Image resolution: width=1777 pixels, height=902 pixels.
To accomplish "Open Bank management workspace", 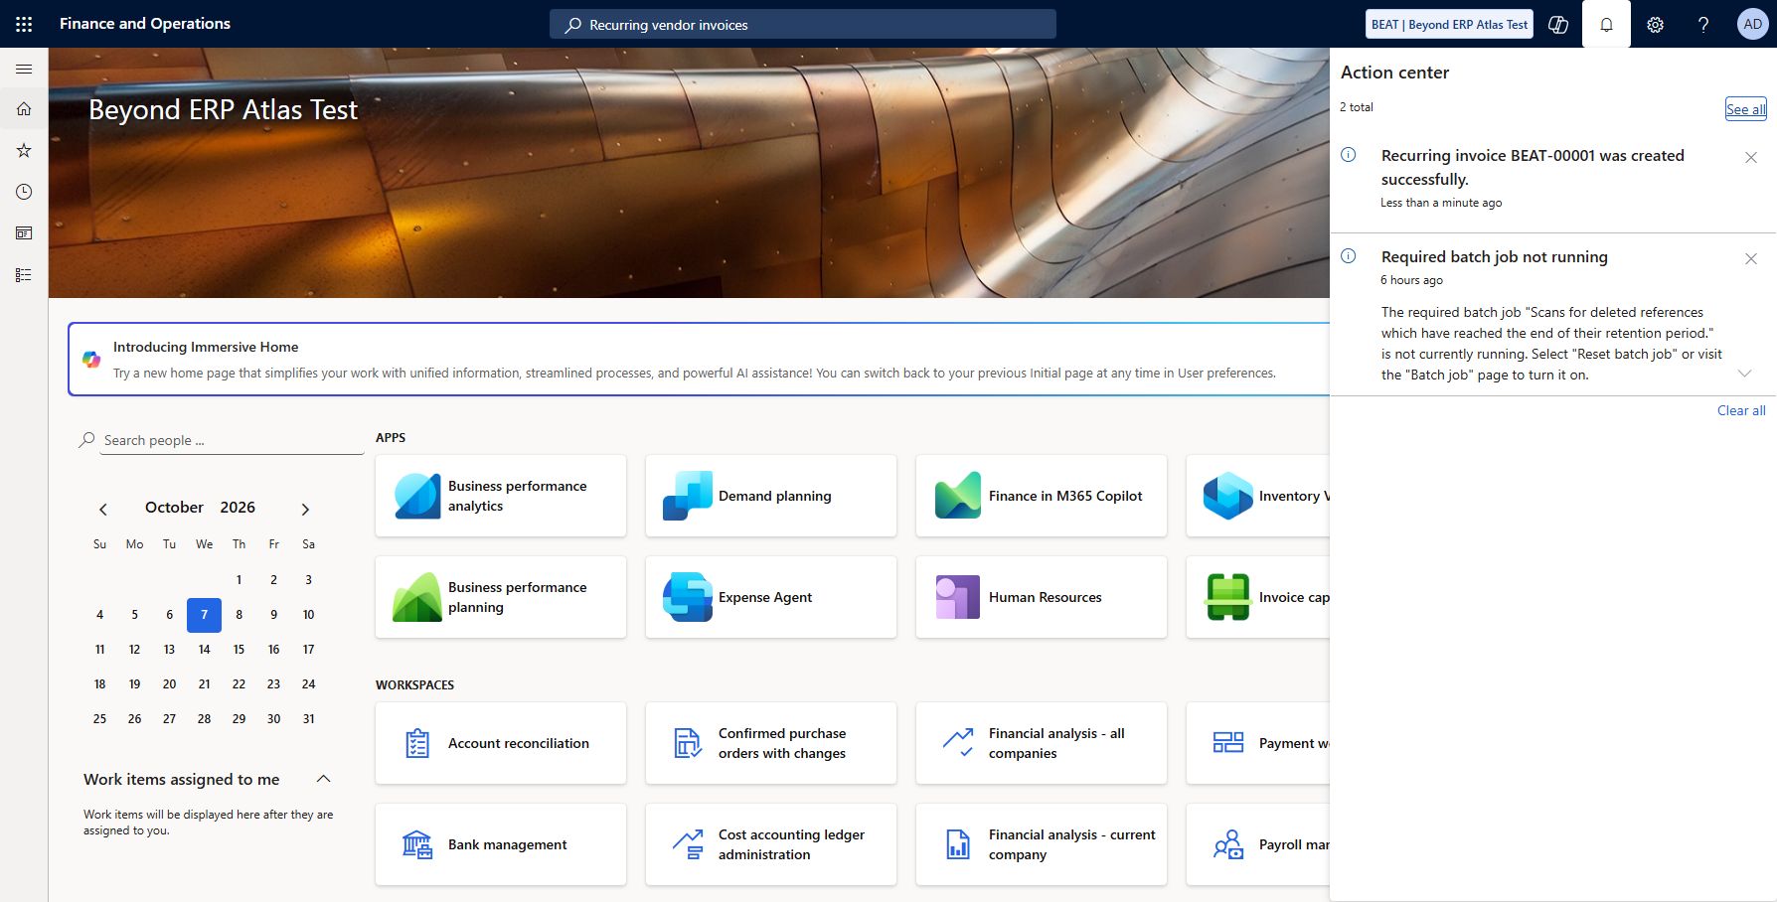I will 501,844.
